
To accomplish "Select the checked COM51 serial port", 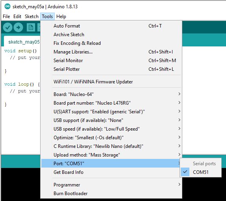I will click(200, 172).
